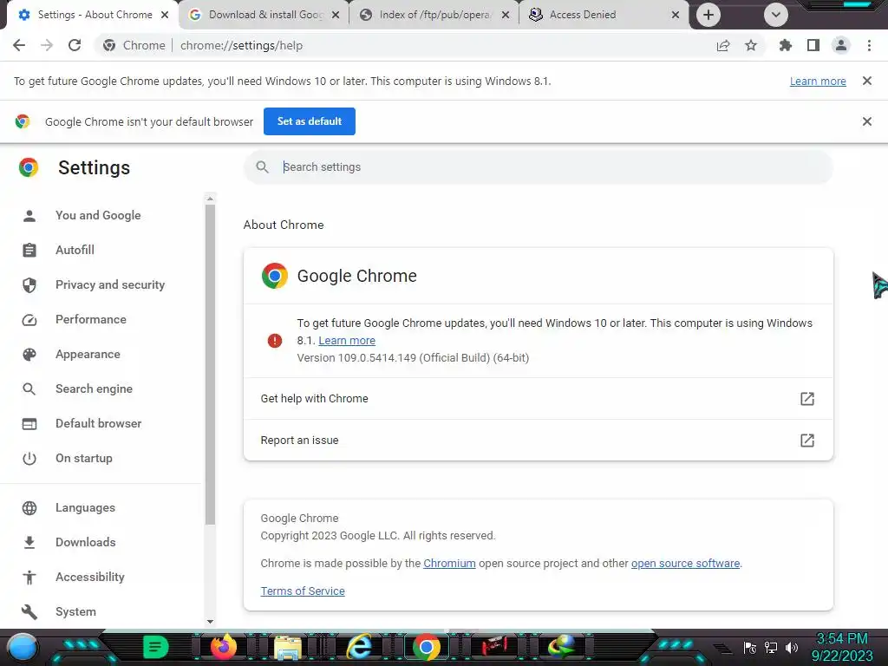888x666 pixels.
Task: Share this page icon in address bar
Action: (723, 45)
